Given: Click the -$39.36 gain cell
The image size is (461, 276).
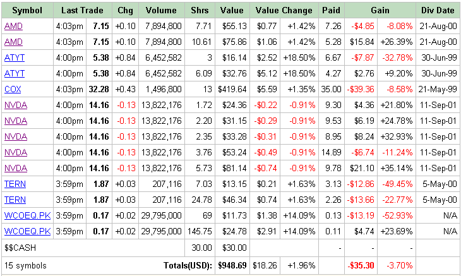Looking at the screenshot, I should tap(361, 89).
